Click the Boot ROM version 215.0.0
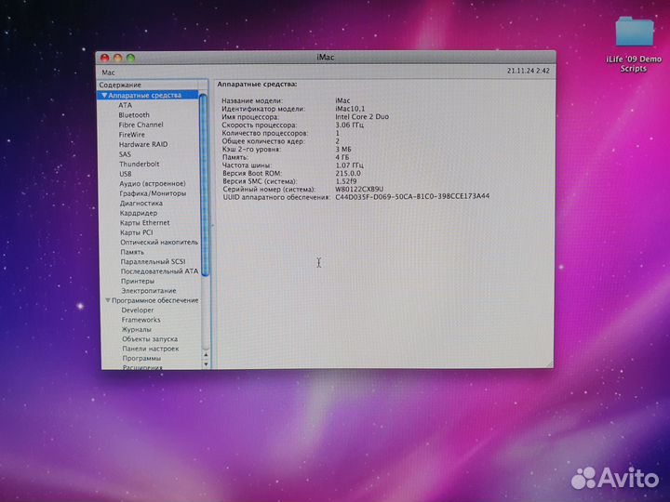Viewport: 670px width, 502px height. coord(348,173)
